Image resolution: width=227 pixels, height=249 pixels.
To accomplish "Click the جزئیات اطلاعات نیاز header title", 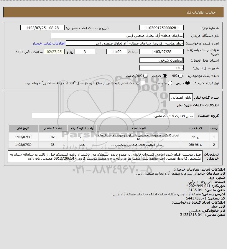I will 201,12.
